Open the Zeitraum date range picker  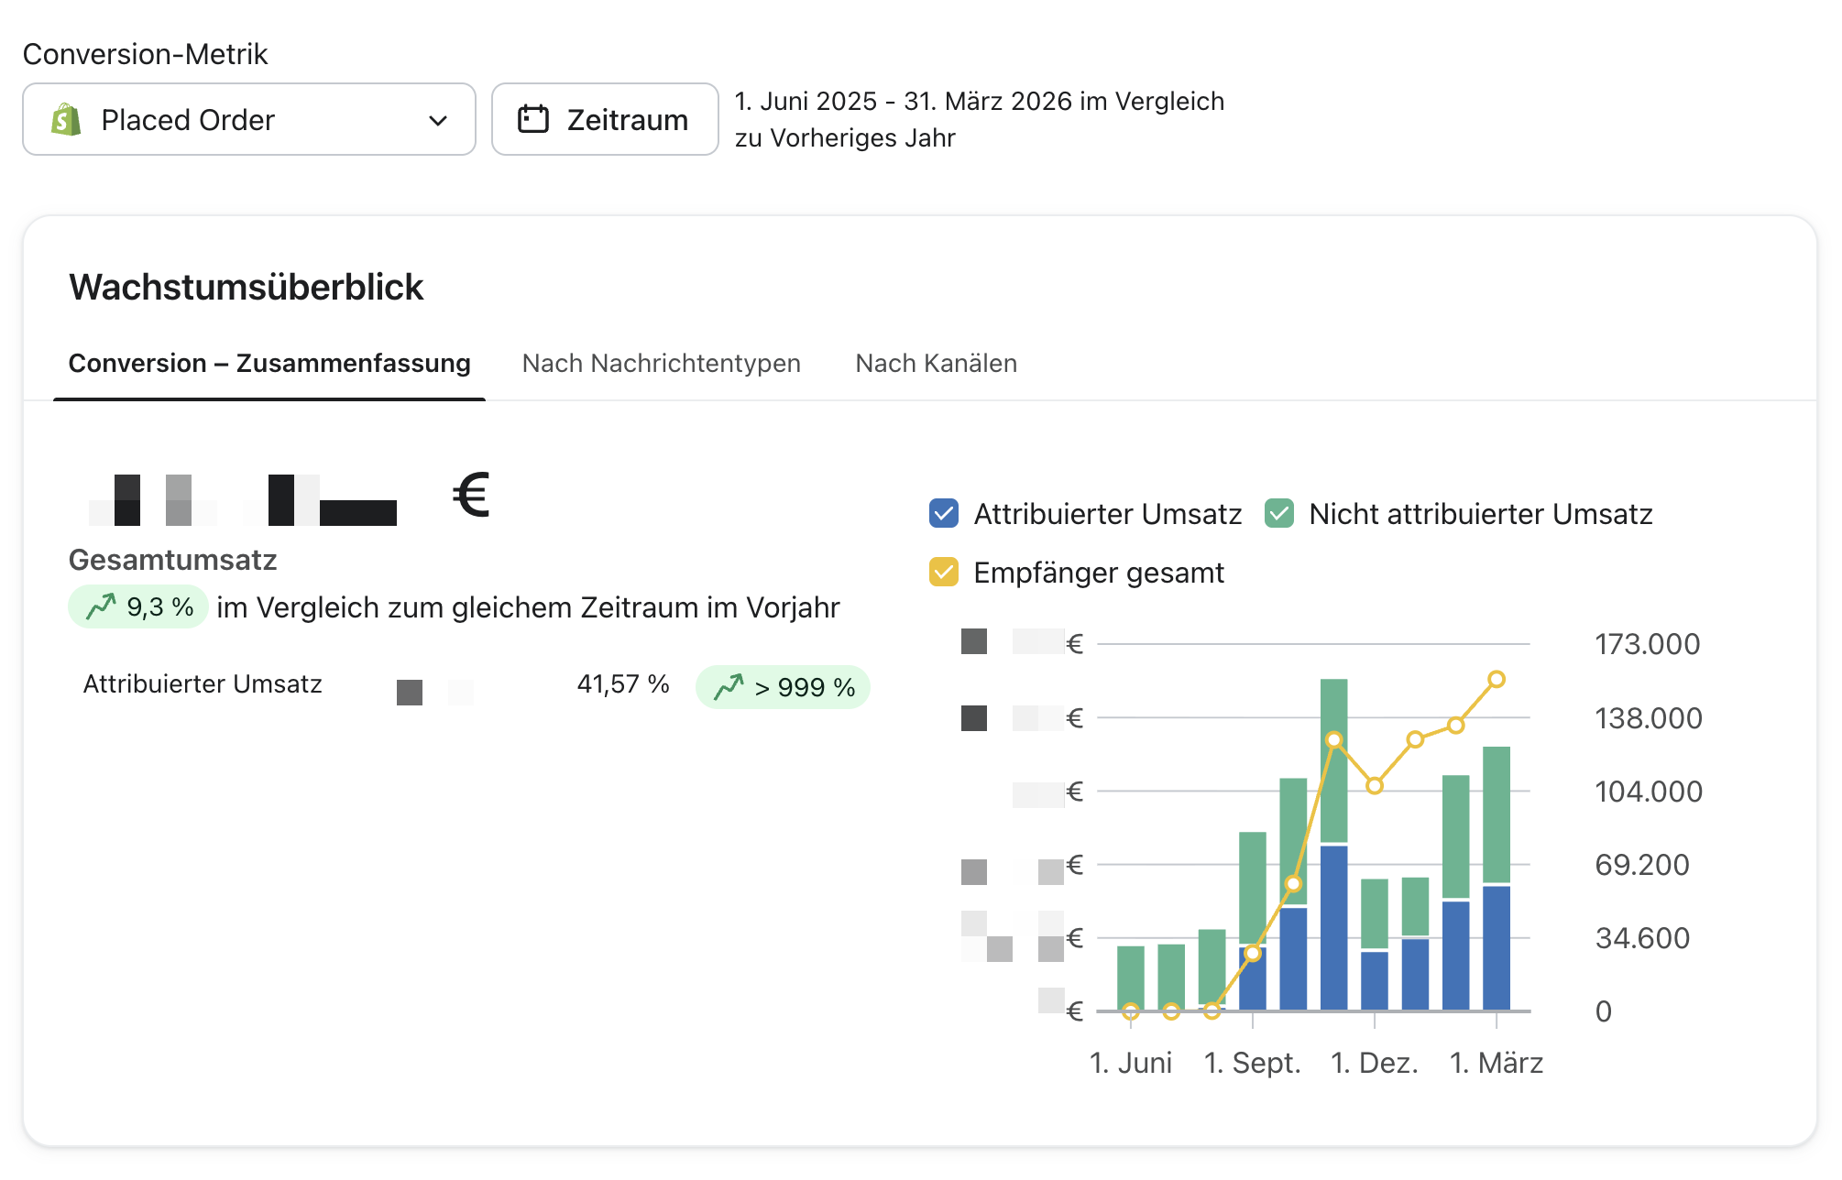pos(605,120)
